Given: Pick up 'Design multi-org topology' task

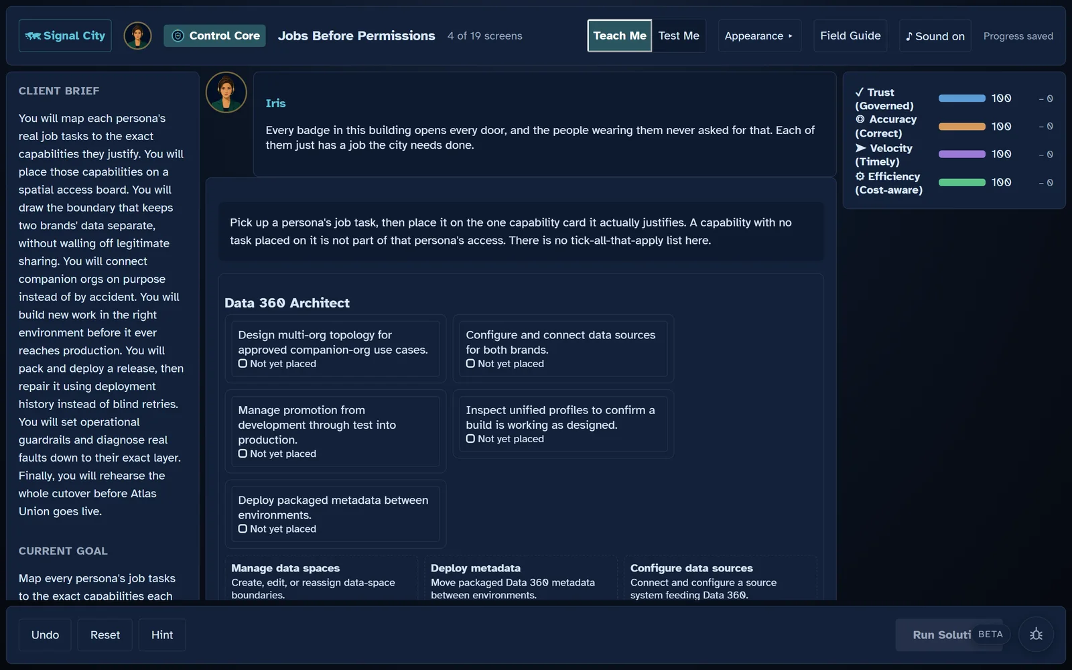Looking at the screenshot, I should [x=335, y=348].
